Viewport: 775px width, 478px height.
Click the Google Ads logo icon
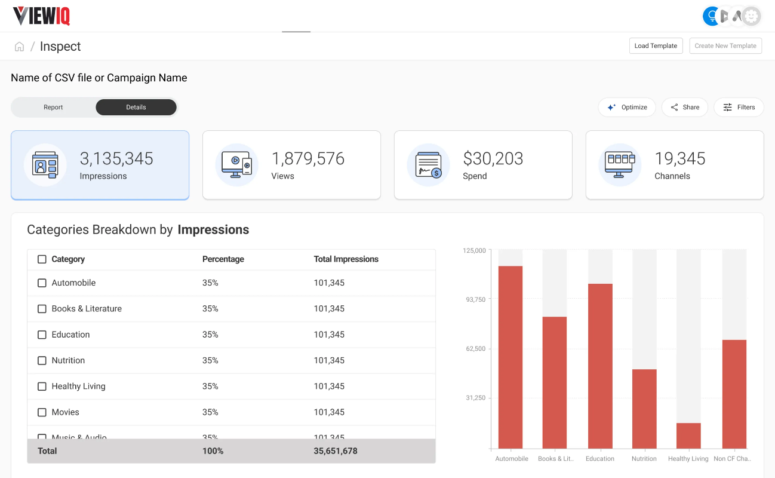point(739,16)
